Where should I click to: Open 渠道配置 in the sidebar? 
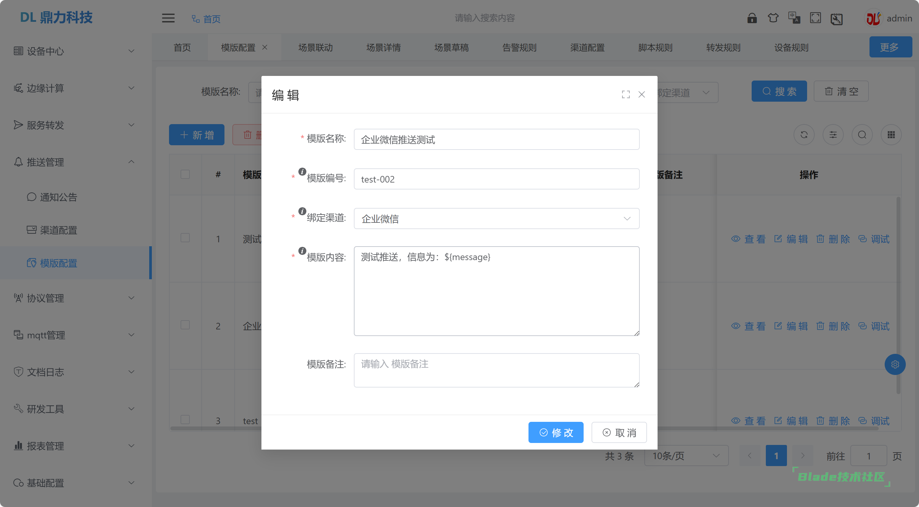[58, 230]
